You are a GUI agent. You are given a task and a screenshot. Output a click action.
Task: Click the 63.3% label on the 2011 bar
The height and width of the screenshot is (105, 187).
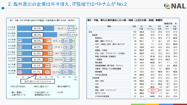tap(38, 28)
